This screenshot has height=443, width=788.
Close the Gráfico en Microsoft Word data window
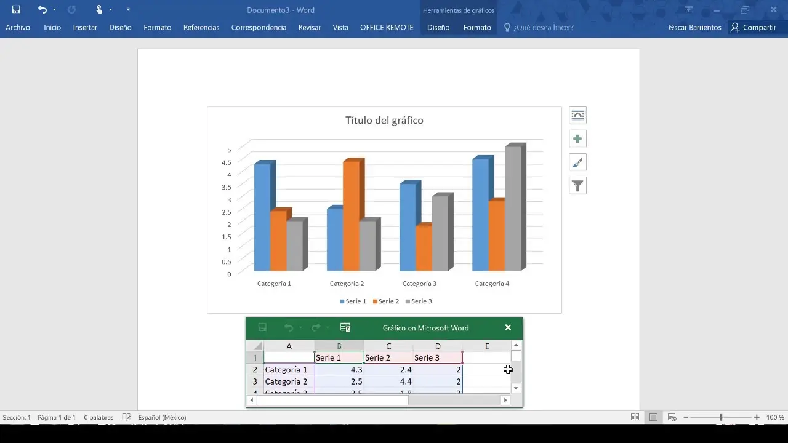click(508, 328)
